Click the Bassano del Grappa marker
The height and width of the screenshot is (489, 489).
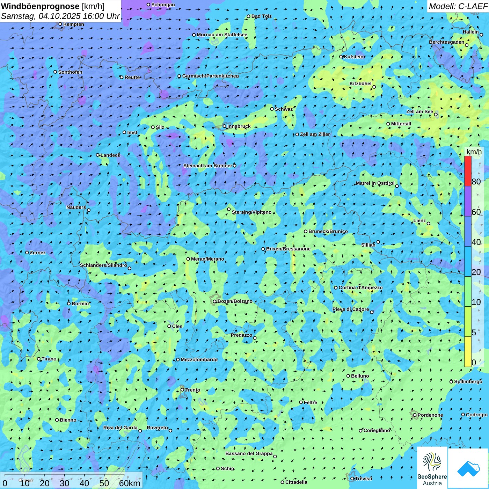(x=275, y=457)
